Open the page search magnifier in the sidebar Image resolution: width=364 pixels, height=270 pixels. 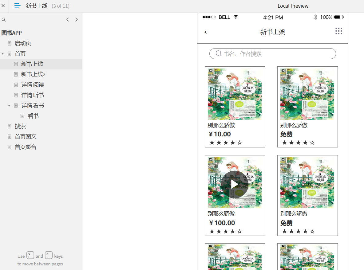[x=3, y=20]
